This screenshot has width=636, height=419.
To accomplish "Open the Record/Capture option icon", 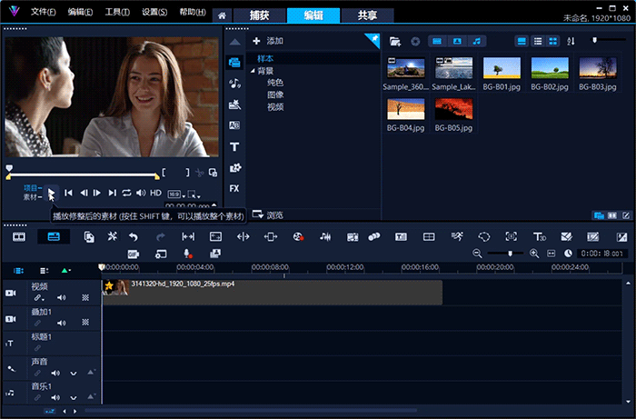I will (298, 236).
